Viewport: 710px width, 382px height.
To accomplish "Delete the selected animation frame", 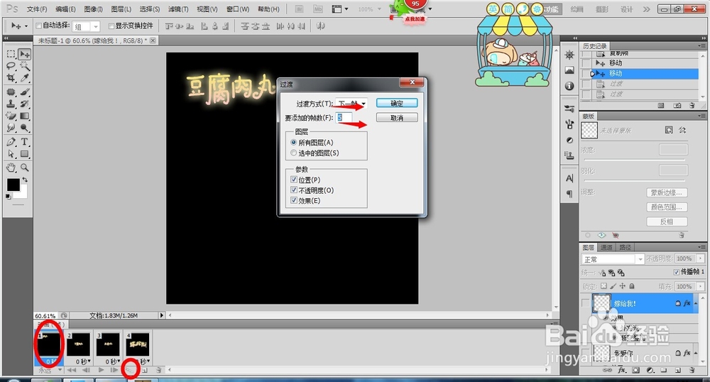I will click(x=158, y=370).
